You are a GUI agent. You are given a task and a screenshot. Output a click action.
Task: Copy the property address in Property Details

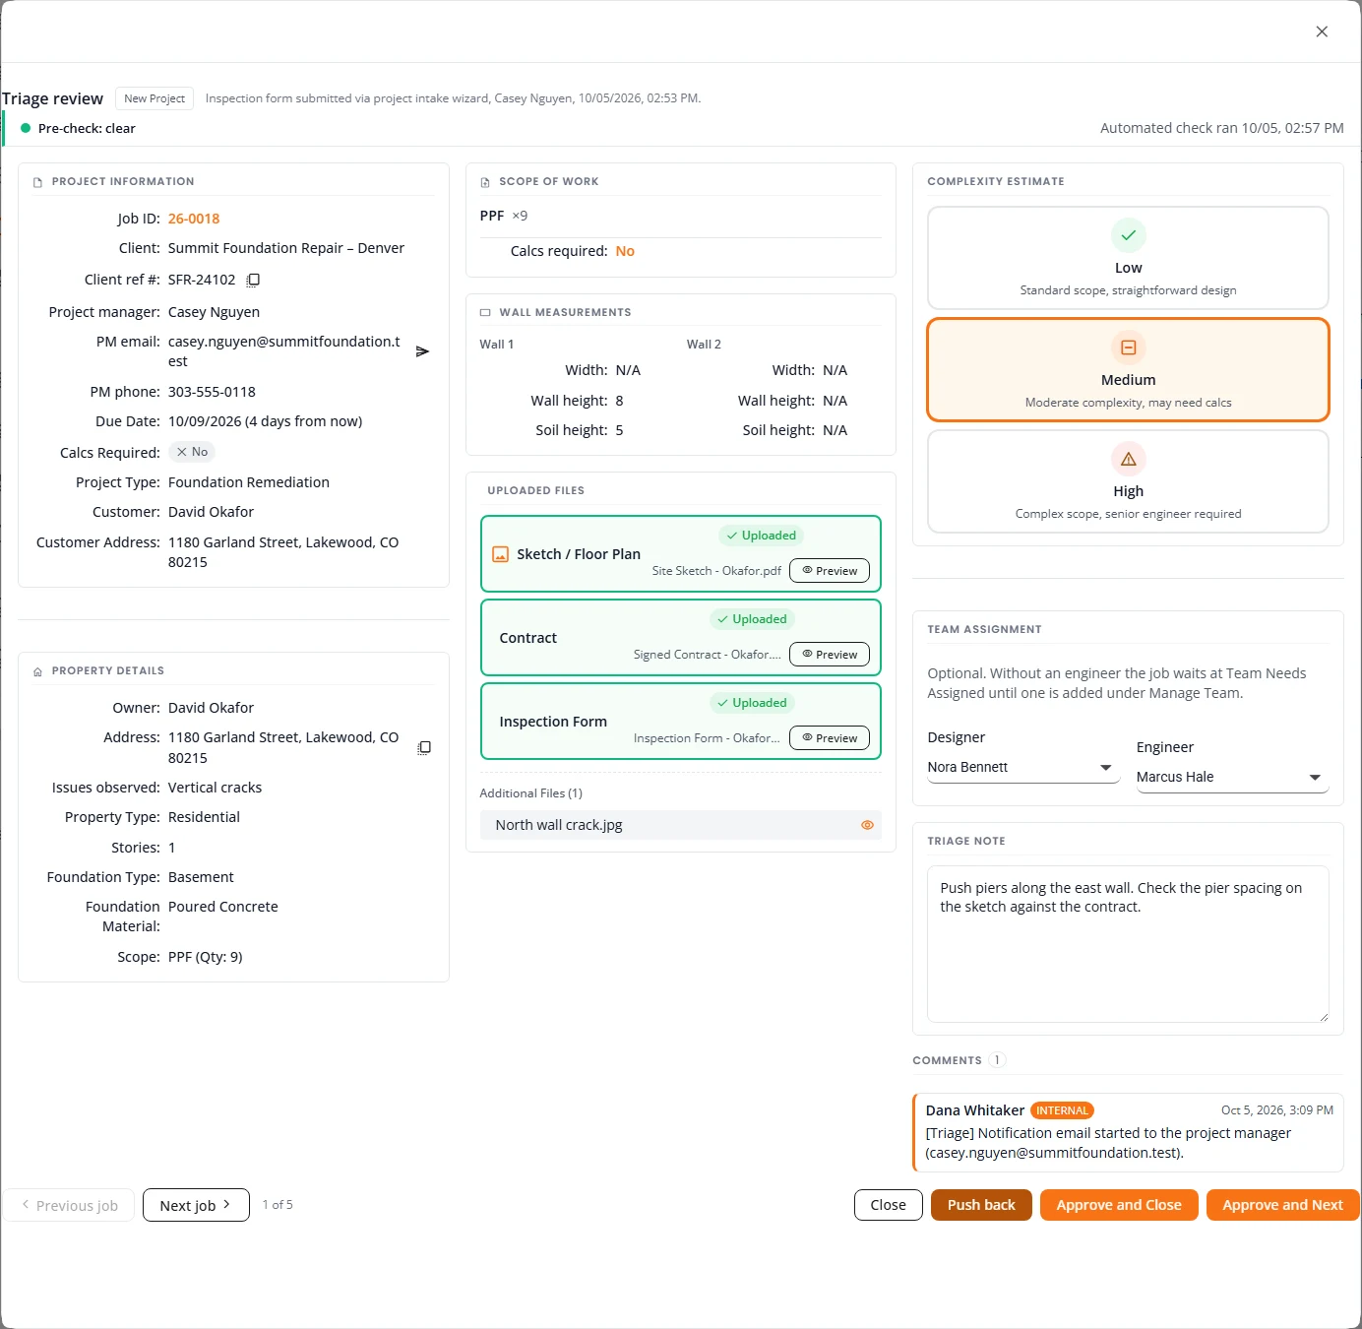click(x=424, y=748)
